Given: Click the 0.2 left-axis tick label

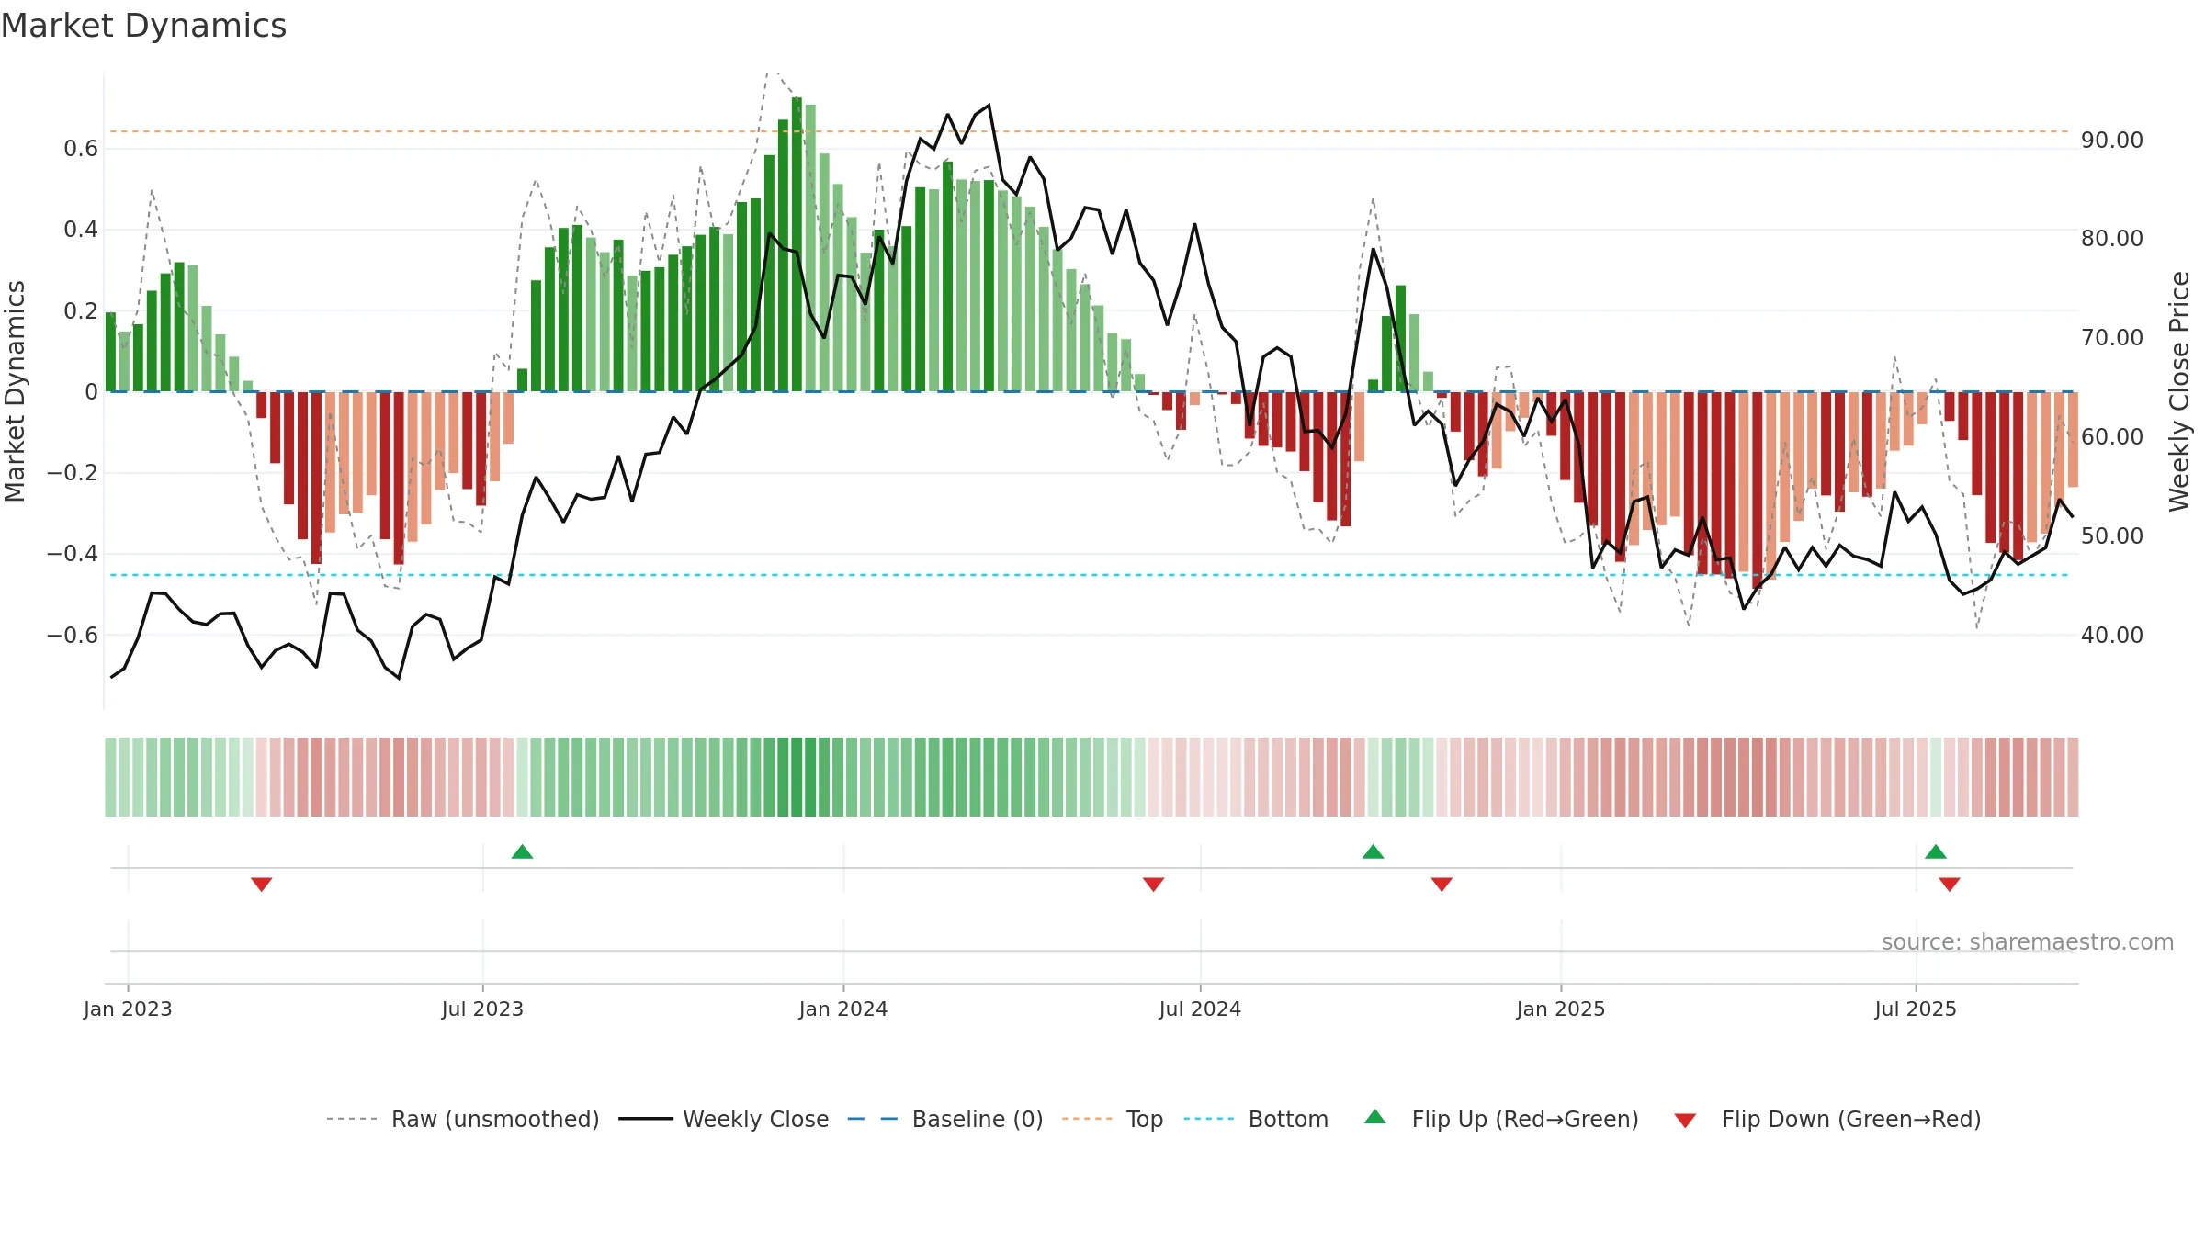Looking at the screenshot, I should click(x=81, y=310).
